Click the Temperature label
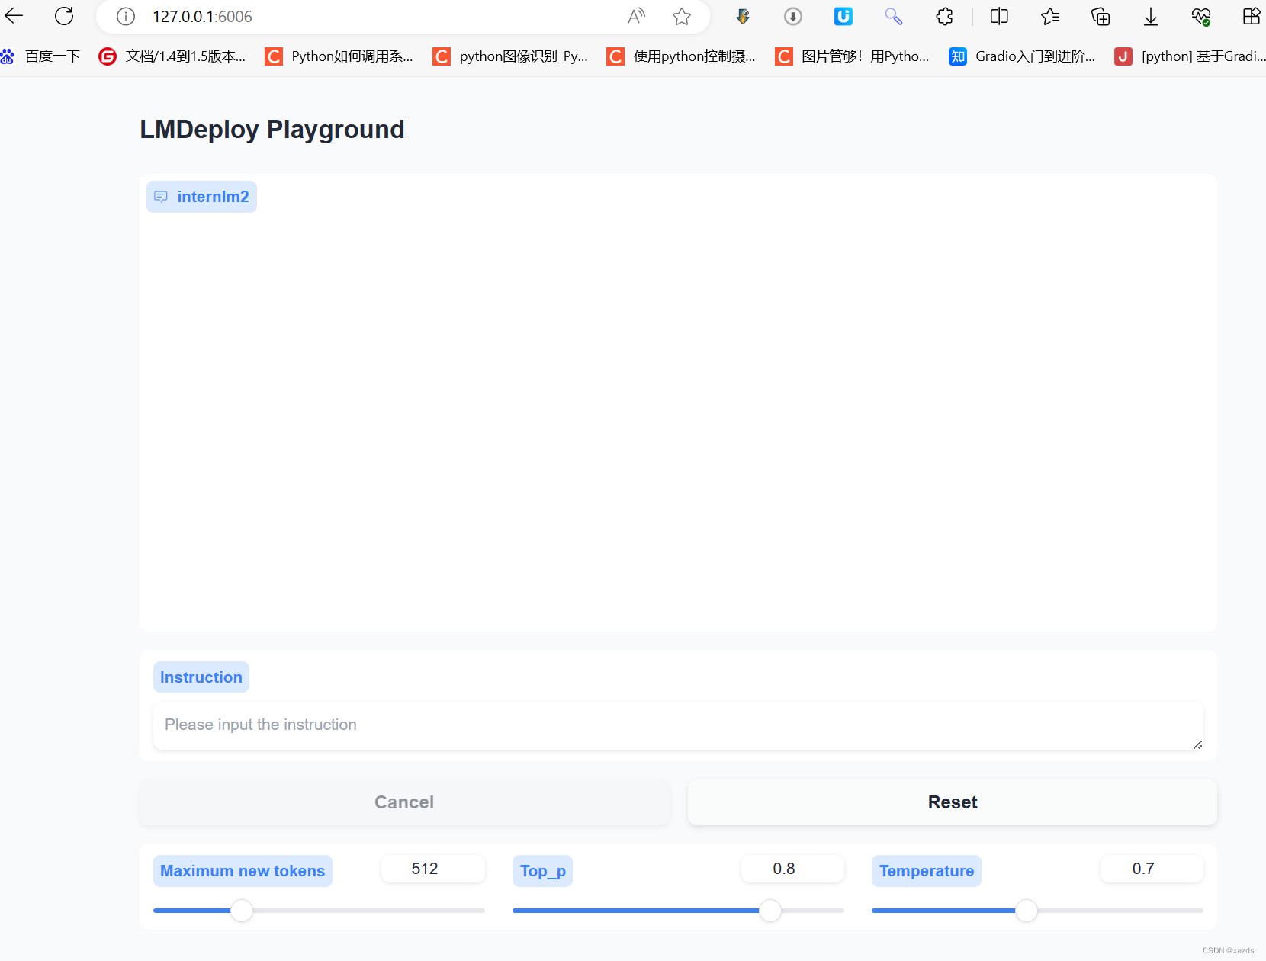Viewport: 1266px width, 961px height. tap(927, 871)
